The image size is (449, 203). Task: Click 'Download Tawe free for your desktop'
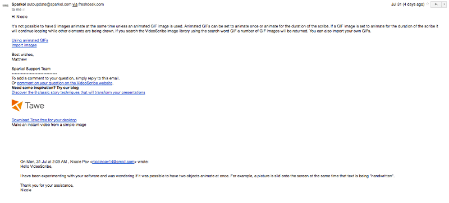pyautogui.click(x=44, y=120)
